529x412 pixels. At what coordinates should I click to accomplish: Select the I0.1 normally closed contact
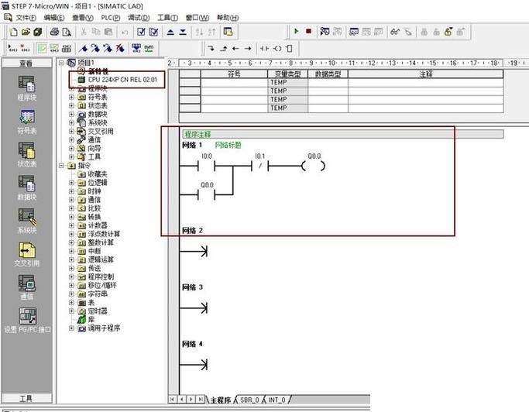pyautogui.click(x=259, y=166)
